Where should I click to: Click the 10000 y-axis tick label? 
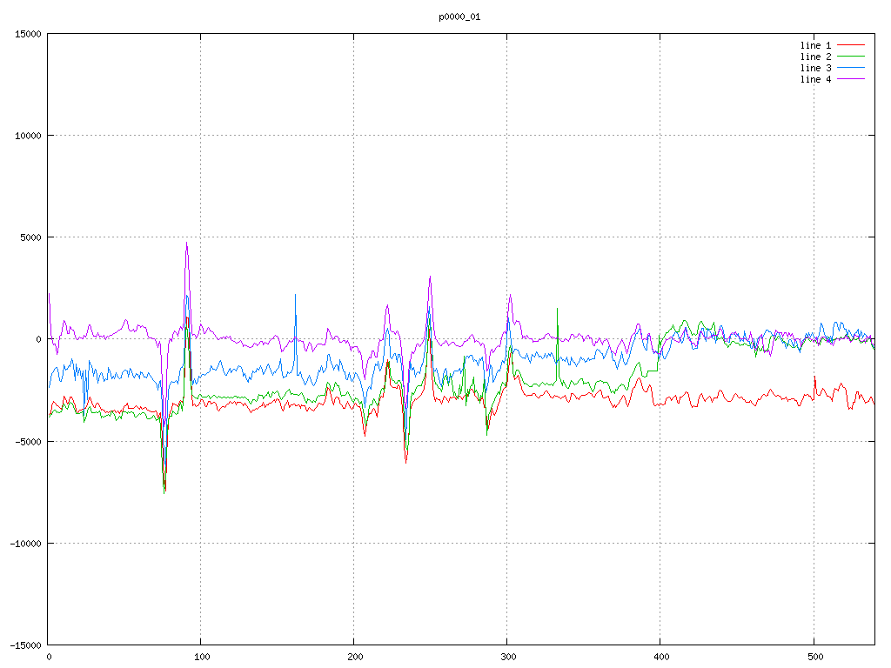pyautogui.click(x=28, y=136)
